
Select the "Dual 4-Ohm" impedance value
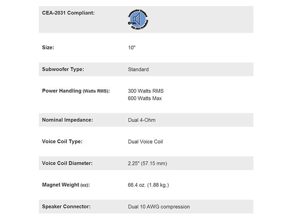point(142,120)
